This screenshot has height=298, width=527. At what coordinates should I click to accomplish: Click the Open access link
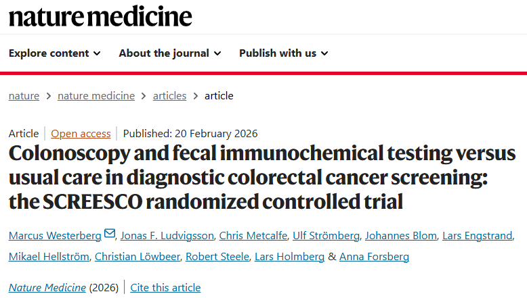pyautogui.click(x=81, y=134)
